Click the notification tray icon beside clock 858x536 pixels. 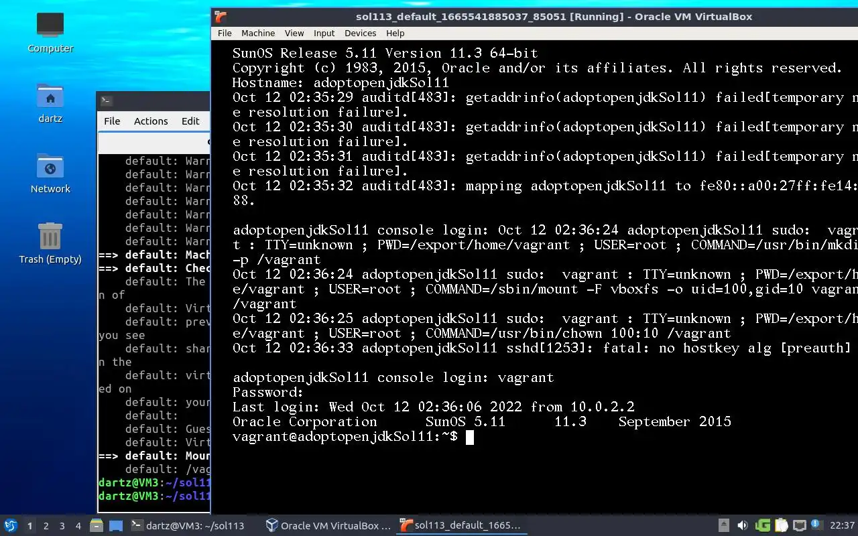[x=816, y=525]
